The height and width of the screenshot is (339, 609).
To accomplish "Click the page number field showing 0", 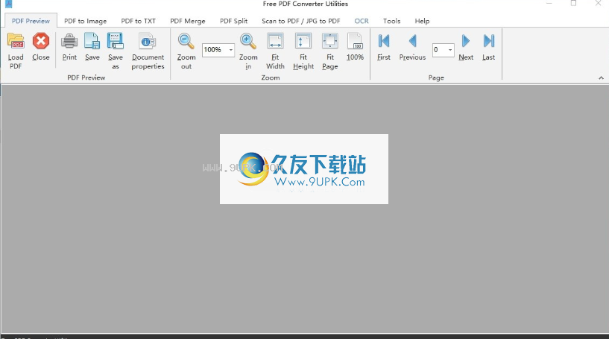I will [440, 50].
